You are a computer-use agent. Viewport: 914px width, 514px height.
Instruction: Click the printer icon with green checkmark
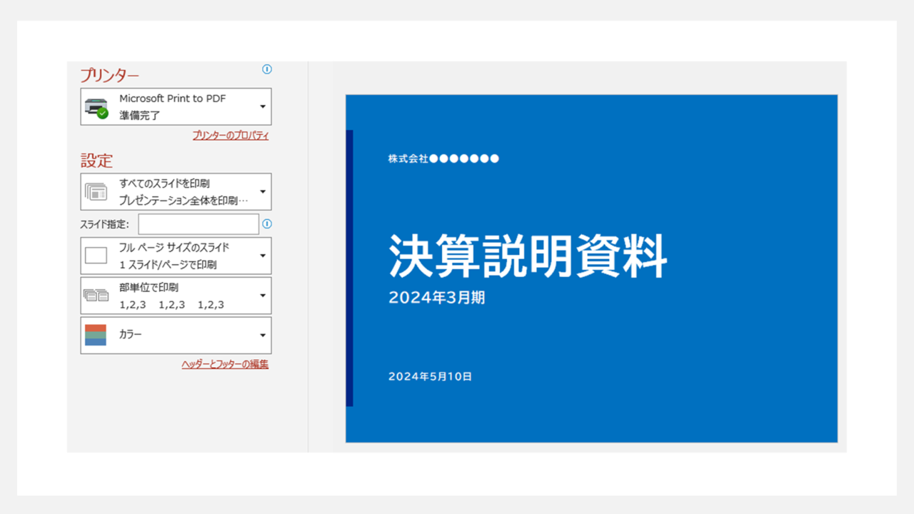pos(96,108)
